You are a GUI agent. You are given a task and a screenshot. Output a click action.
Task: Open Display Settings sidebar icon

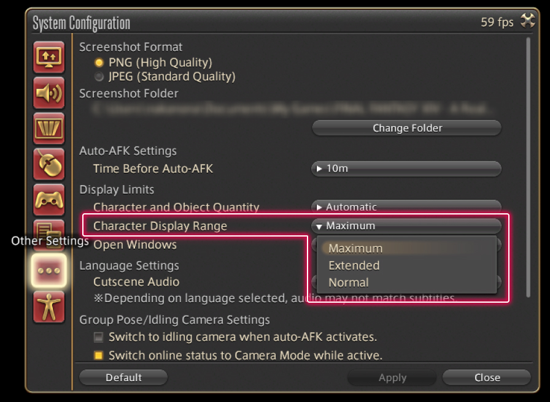click(x=49, y=58)
